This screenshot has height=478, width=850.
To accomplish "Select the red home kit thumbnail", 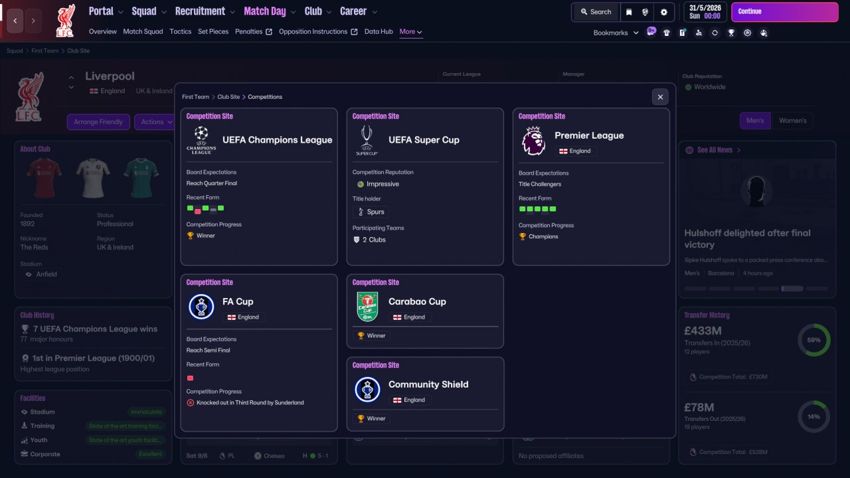I will pos(44,178).
